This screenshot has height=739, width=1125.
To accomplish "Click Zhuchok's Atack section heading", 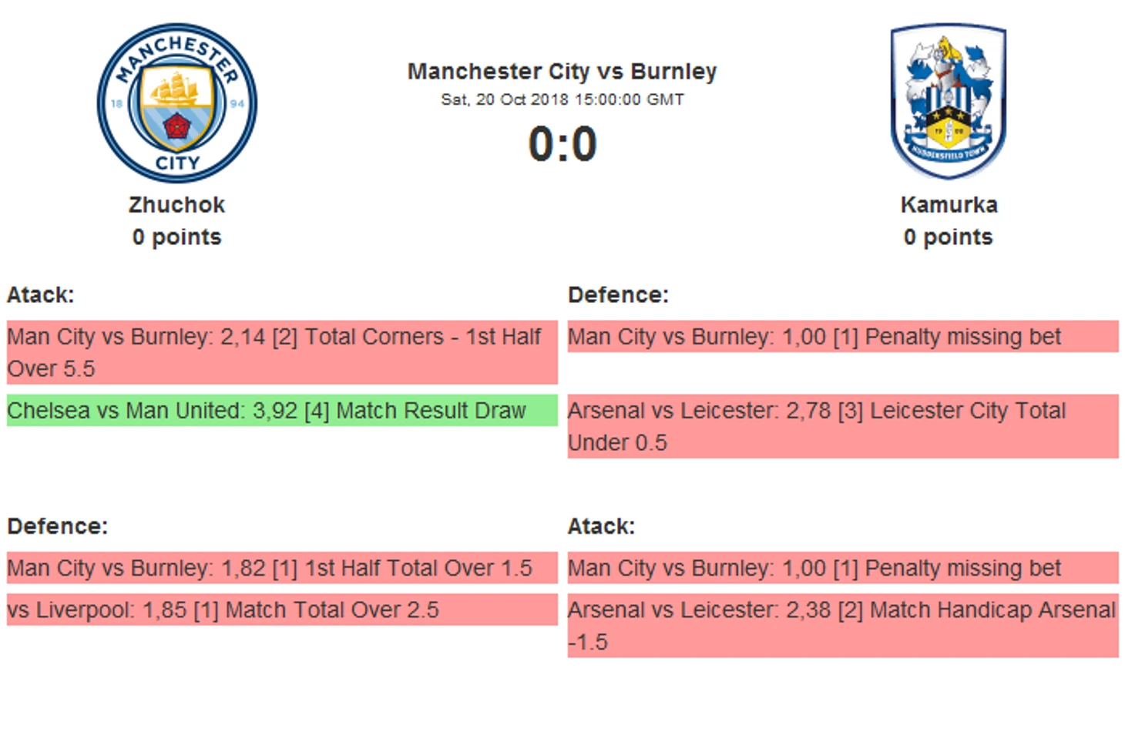I will (41, 295).
